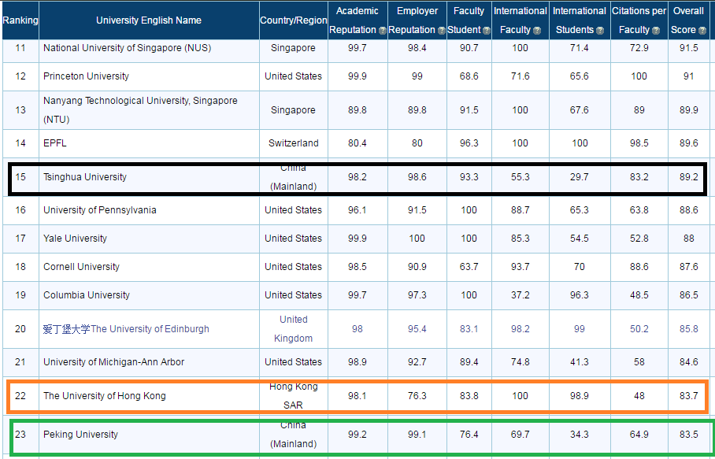Select Columbia's international students score 96.3
The width and height of the screenshot is (715, 459).
coord(580,295)
